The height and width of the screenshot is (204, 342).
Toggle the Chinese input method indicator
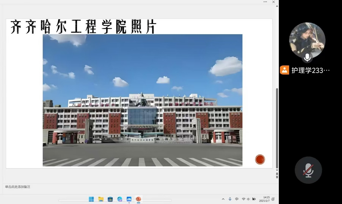(x=237, y=199)
